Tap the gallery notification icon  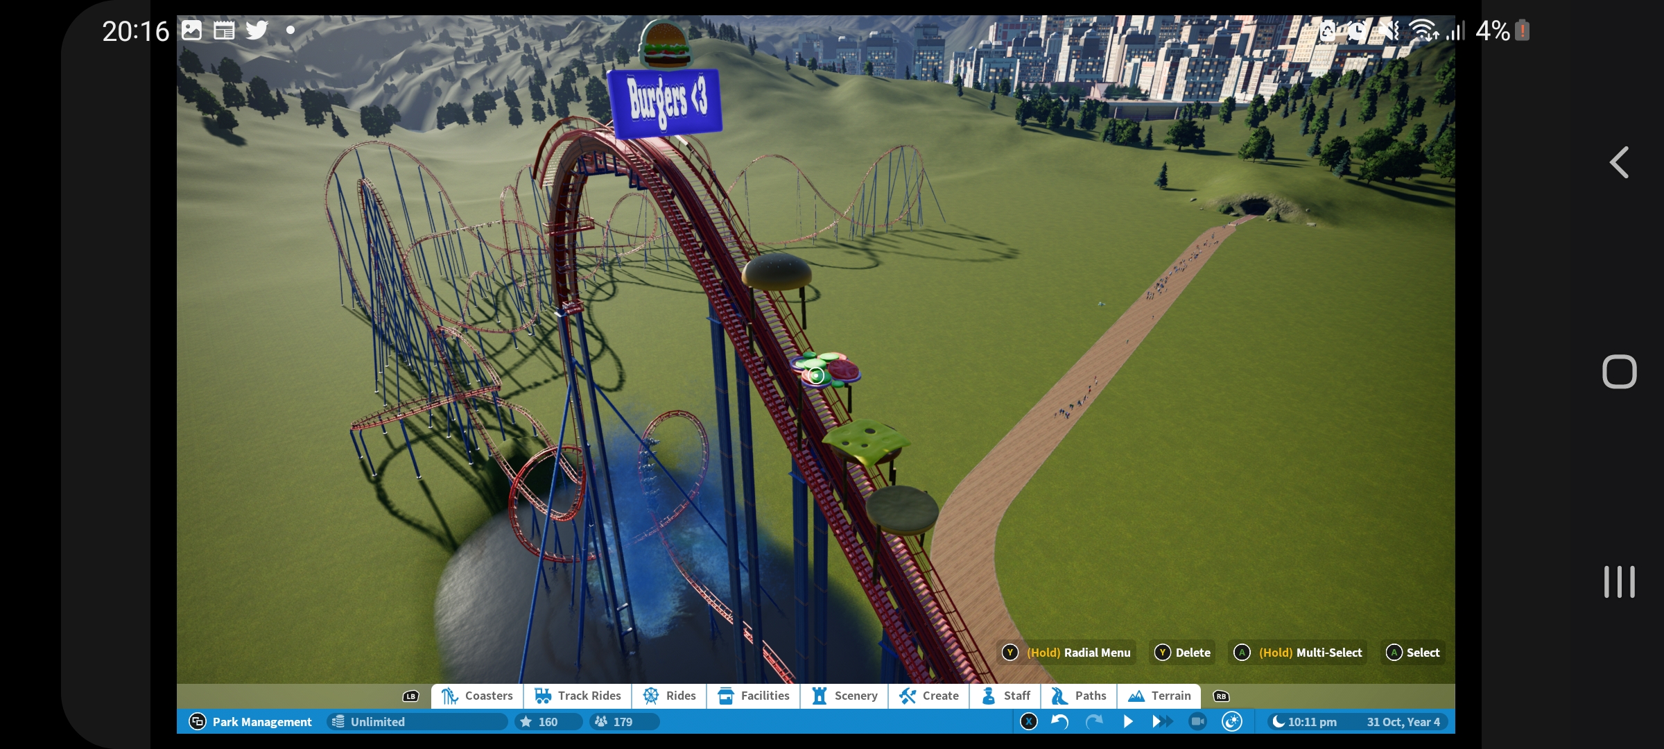coord(191,30)
